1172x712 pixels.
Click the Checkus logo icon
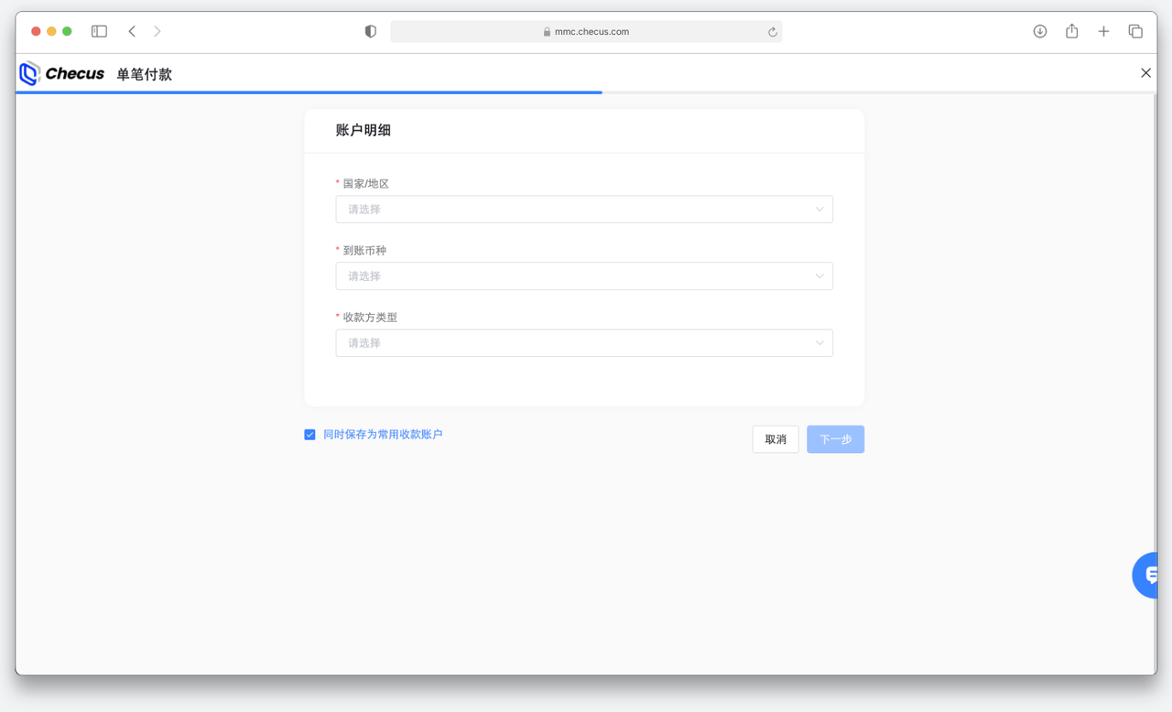click(30, 74)
